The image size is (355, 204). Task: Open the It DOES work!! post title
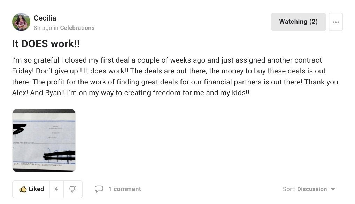[46, 43]
